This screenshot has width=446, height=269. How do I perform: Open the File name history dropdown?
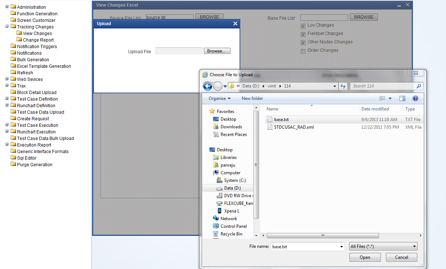click(x=342, y=247)
